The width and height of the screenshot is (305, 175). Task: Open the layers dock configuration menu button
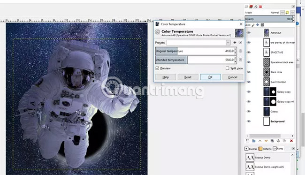(293, 7)
